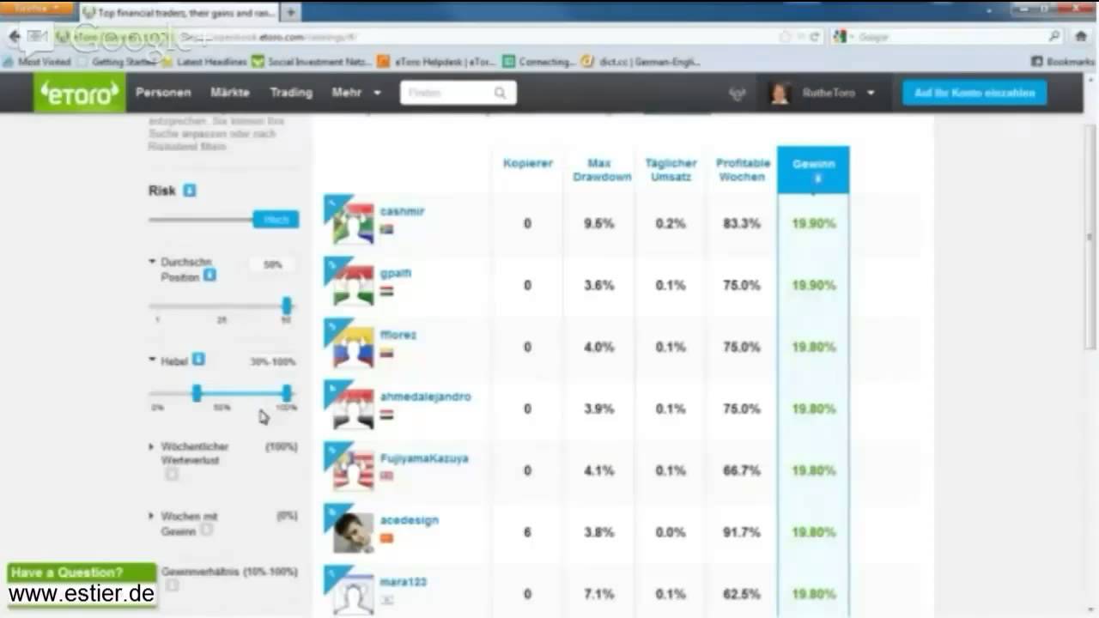Expand the Wochen mit Gewinn filter
The image size is (1099, 618).
tap(152, 517)
